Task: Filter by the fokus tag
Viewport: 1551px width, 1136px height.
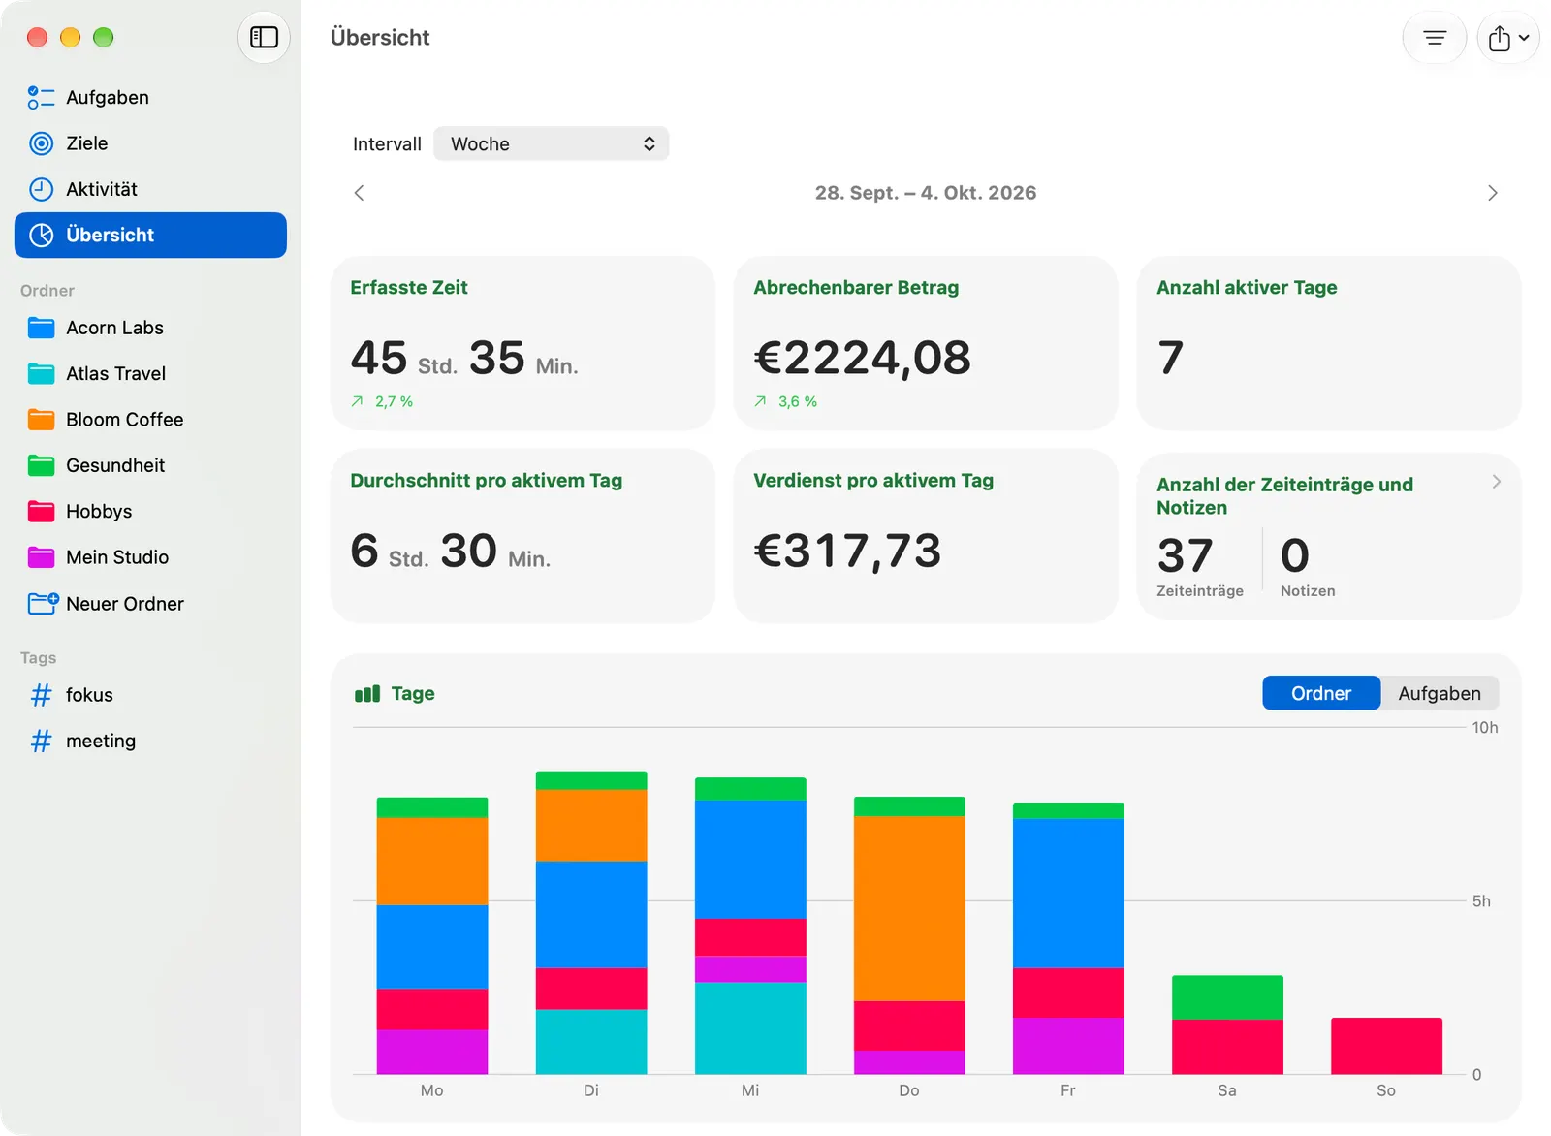Action: coord(150,695)
